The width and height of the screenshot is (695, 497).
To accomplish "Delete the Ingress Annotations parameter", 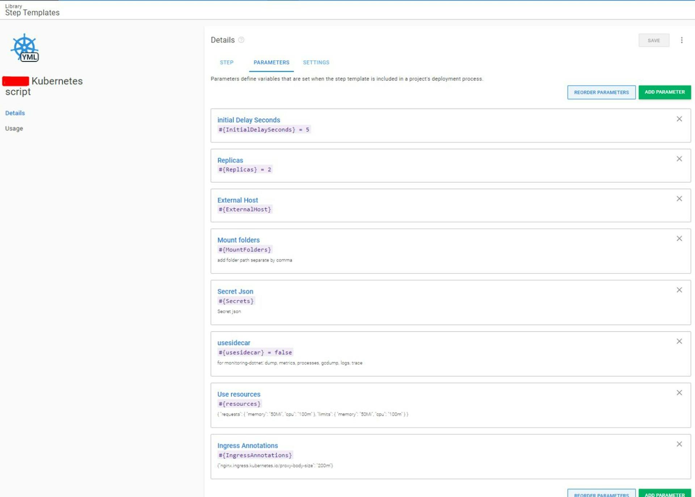I will (679, 444).
